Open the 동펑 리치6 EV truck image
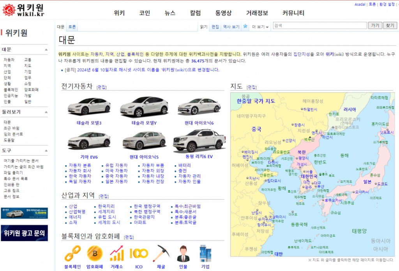Screen dimensions: 399x271 pyautogui.click(x=199, y=141)
